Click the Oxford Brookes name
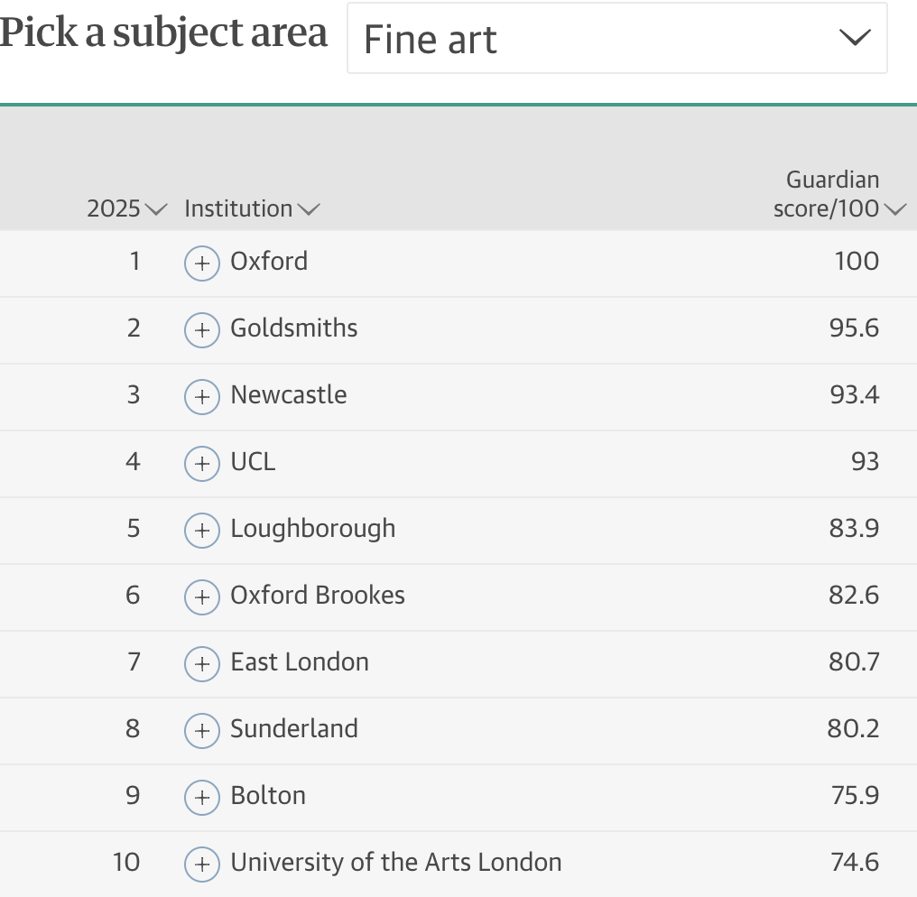Screen dimensions: 917x897 pyautogui.click(x=318, y=596)
